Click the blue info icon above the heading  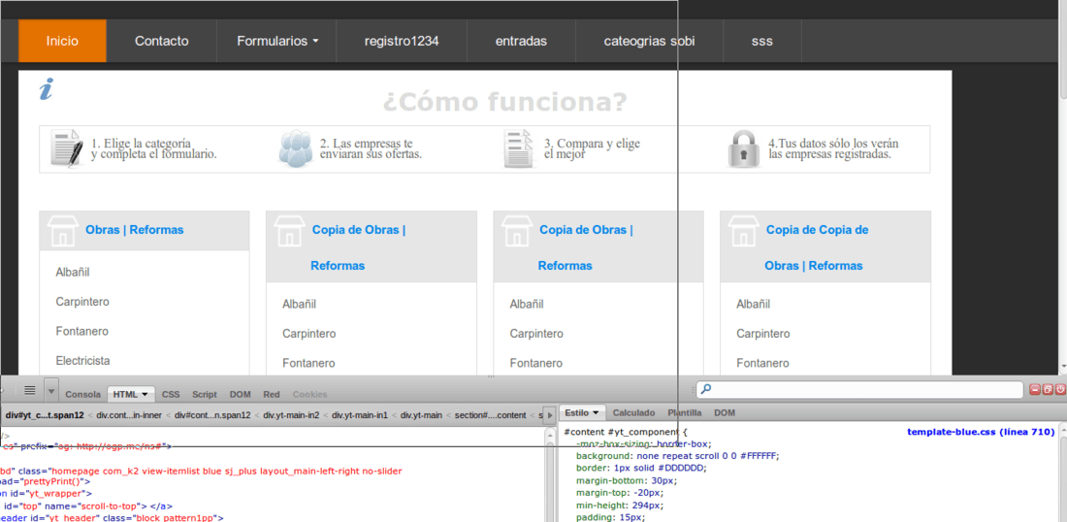coord(47,89)
